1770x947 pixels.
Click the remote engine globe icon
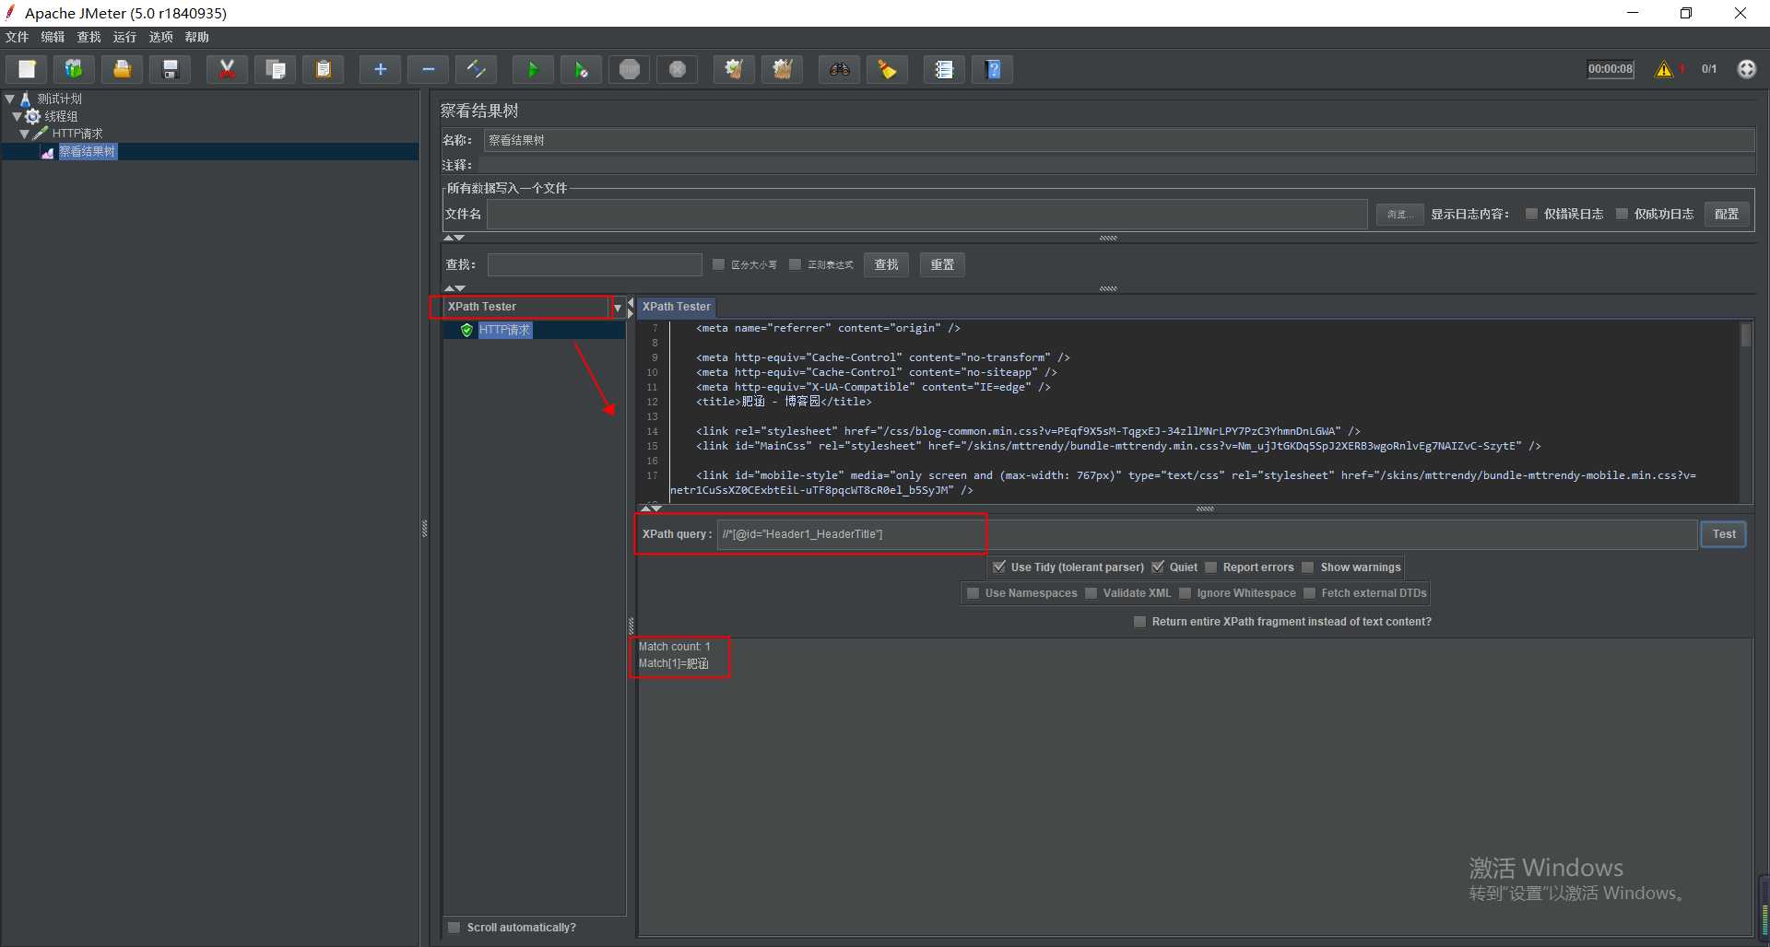pyautogui.click(x=1747, y=69)
